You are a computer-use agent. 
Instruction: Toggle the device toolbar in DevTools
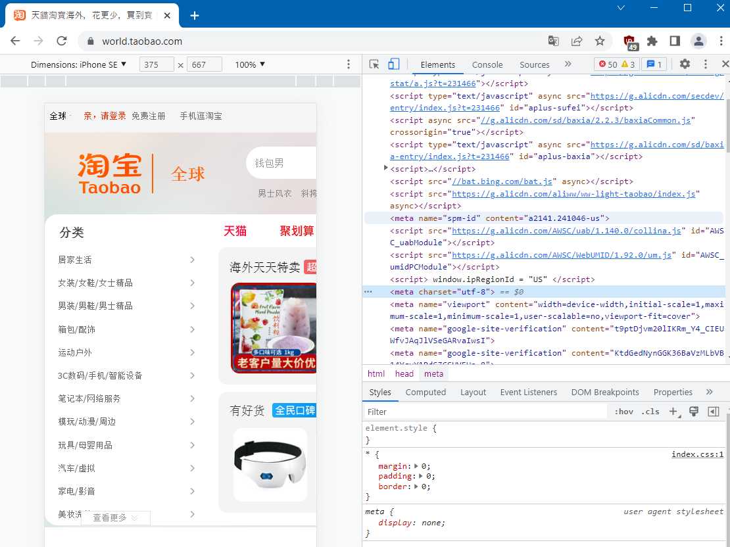coord(393,64)
